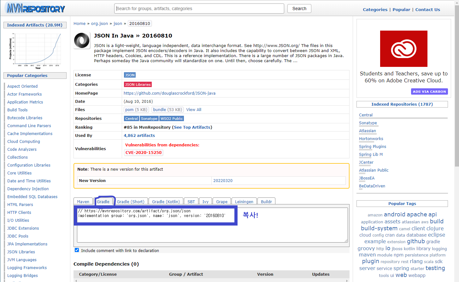Click the github popular tag
The image size is (459, 282).
click(x=416, y=241)
